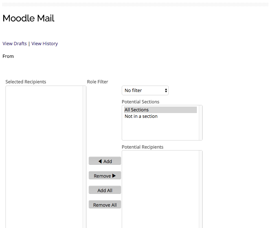Open the View History link
The width and height of the screenshot is (271, 228).
(x=45, y=44)
